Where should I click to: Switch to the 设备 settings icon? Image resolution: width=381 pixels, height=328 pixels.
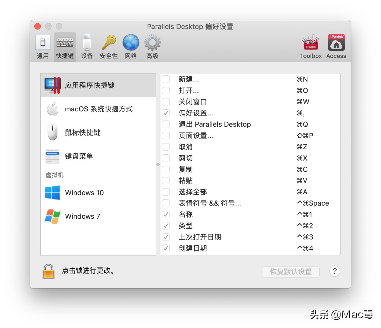pos(86,46)
